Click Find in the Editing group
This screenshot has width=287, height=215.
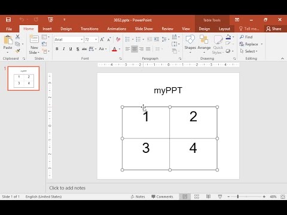point(246,37)
